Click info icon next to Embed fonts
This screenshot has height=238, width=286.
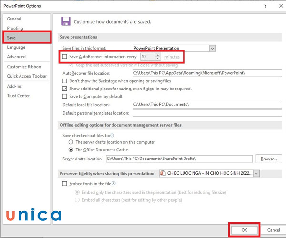113,183
